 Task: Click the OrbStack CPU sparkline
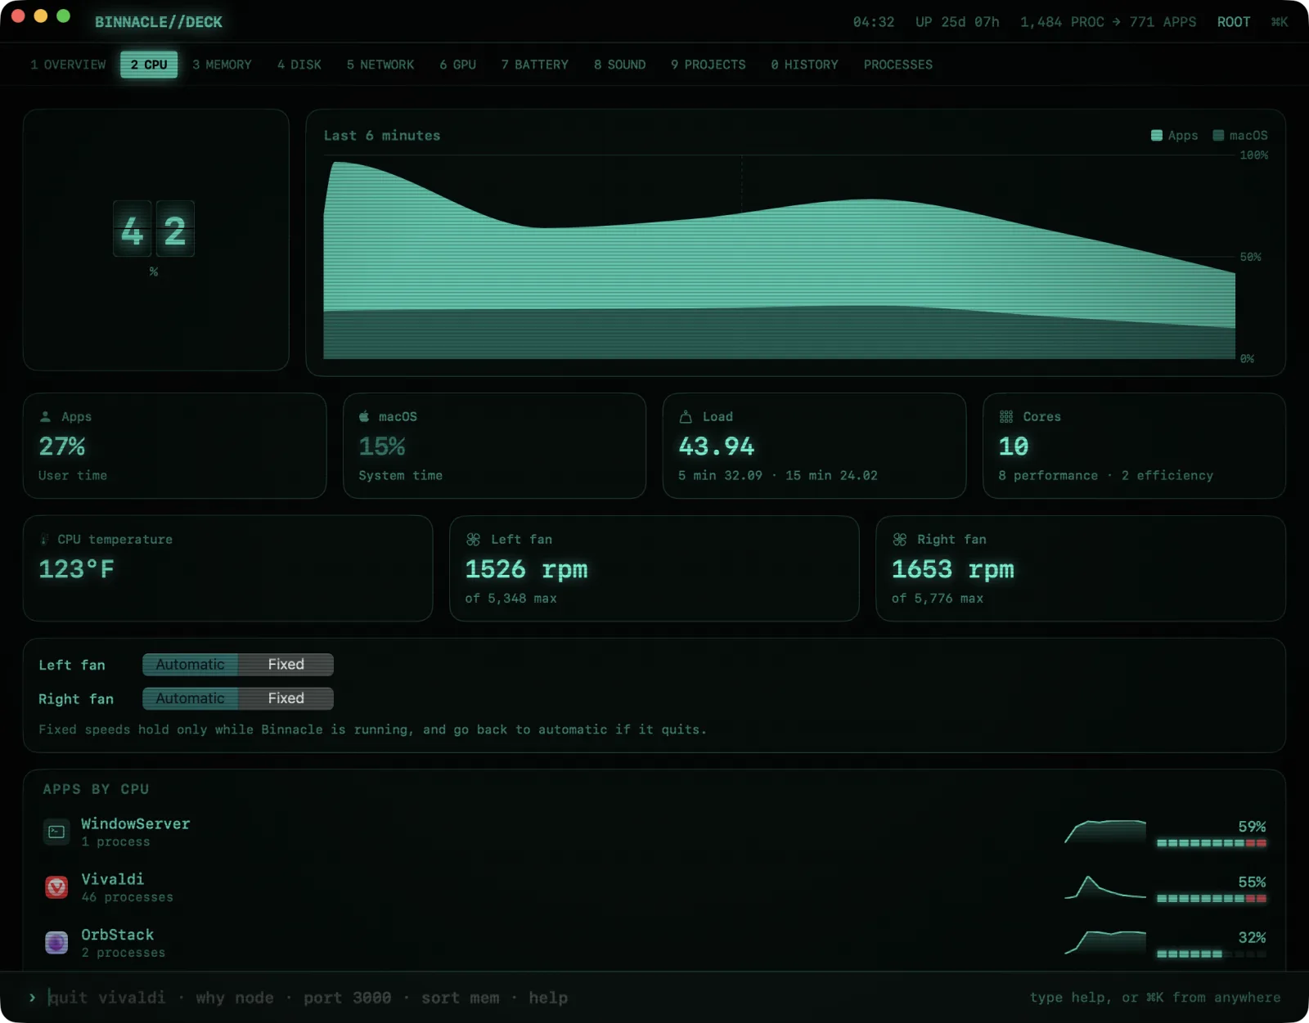tap(1105, 943)
